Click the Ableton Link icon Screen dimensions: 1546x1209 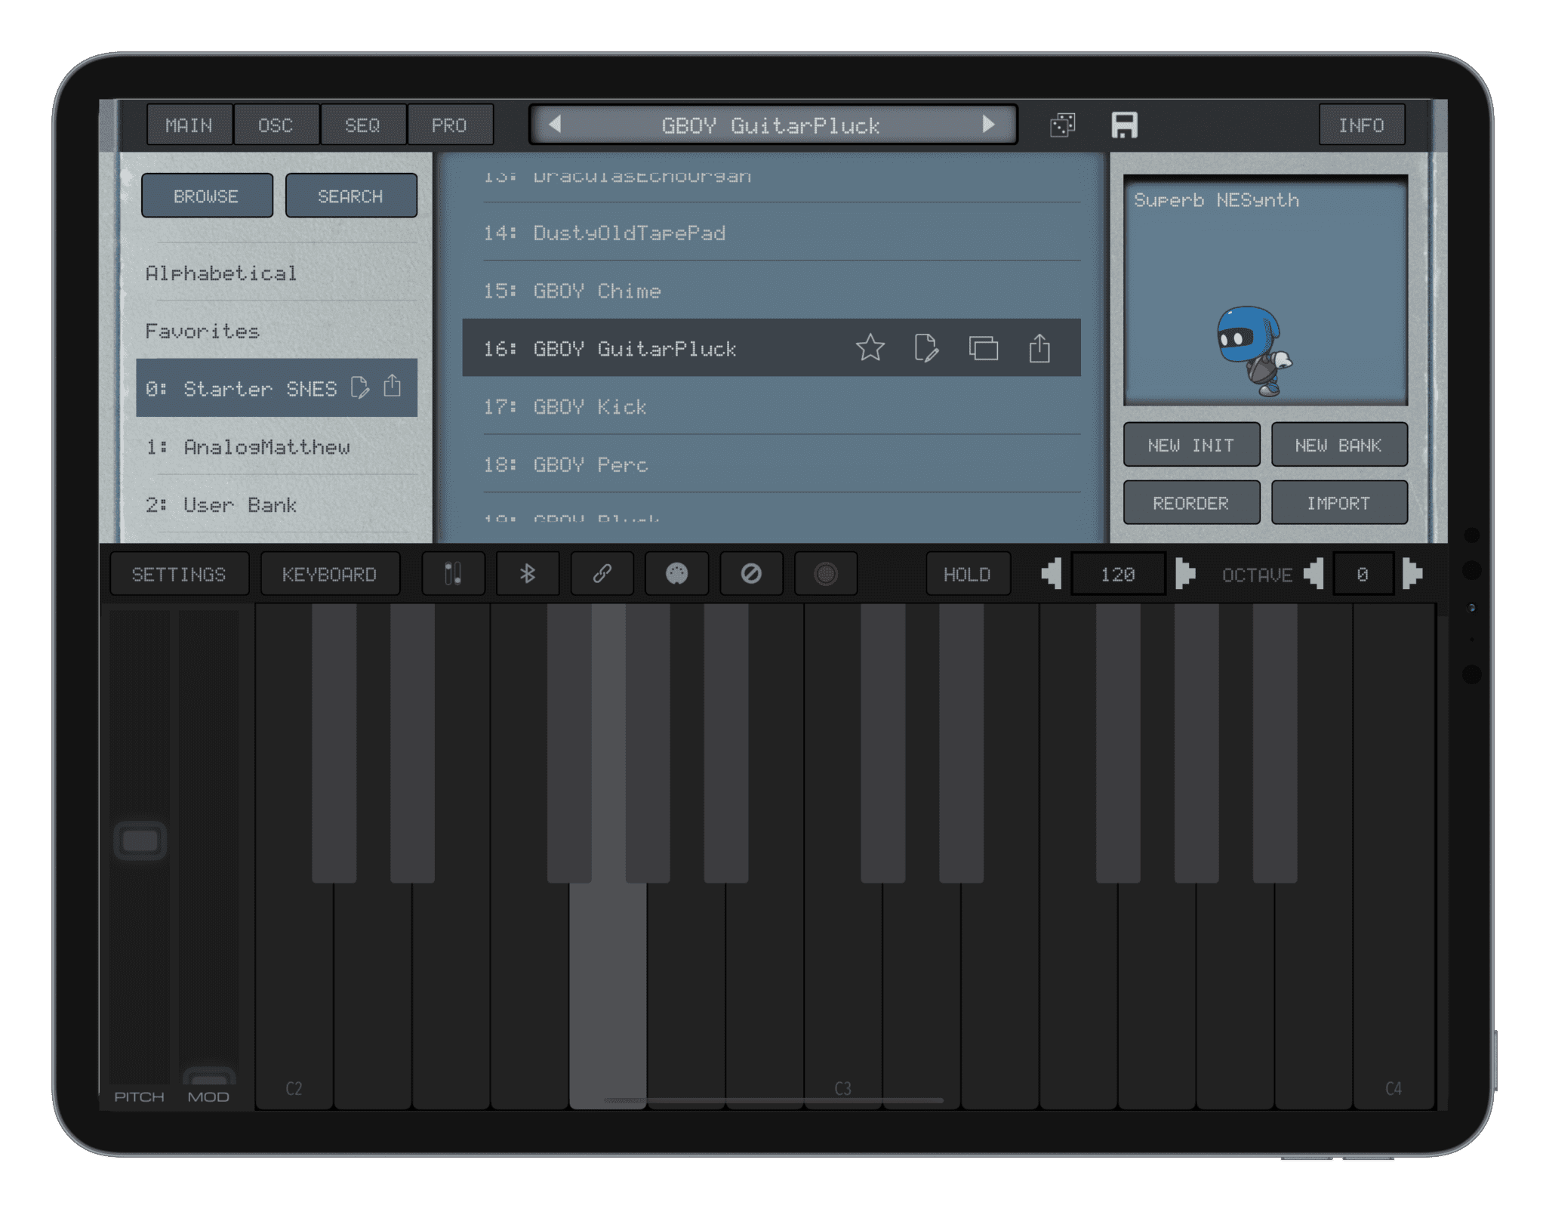pos(602,574)
